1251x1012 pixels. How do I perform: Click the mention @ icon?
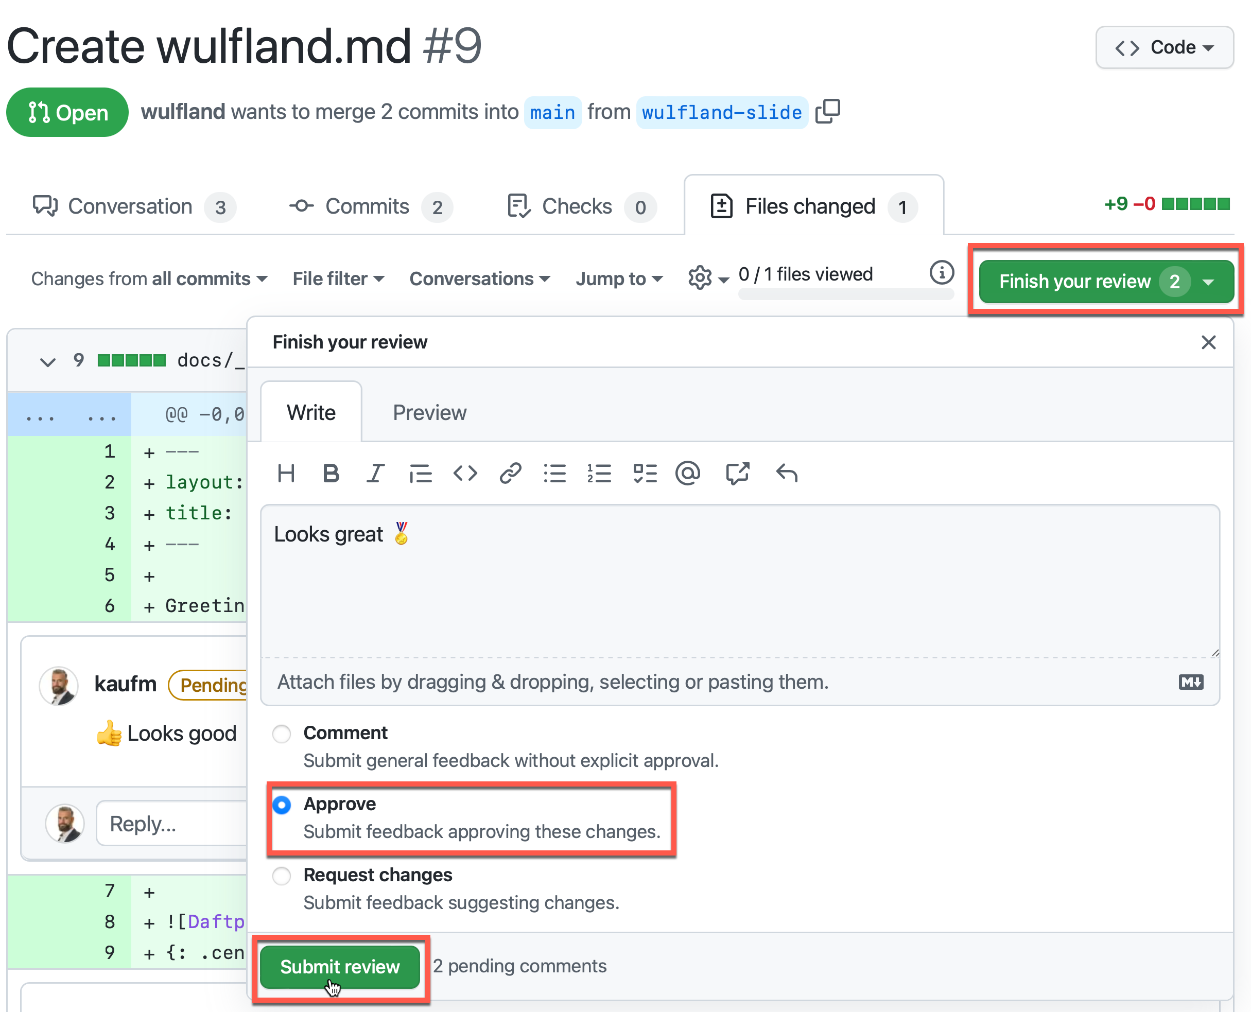coord(688,474)
